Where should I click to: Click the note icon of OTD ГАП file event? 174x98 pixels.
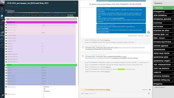click(x=83, y=47)
